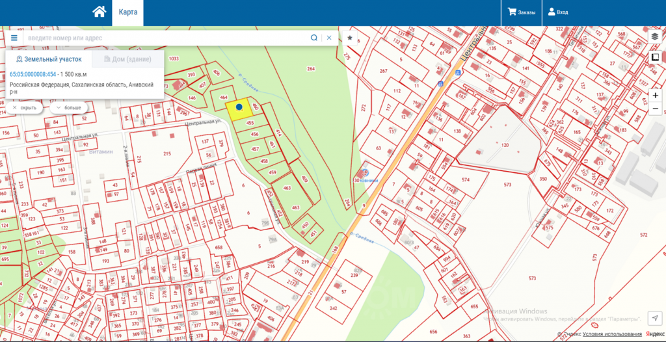Viewport: 666px width, 342px height.
Task: Select parcel 275 on the map
Action: (347, 56)
